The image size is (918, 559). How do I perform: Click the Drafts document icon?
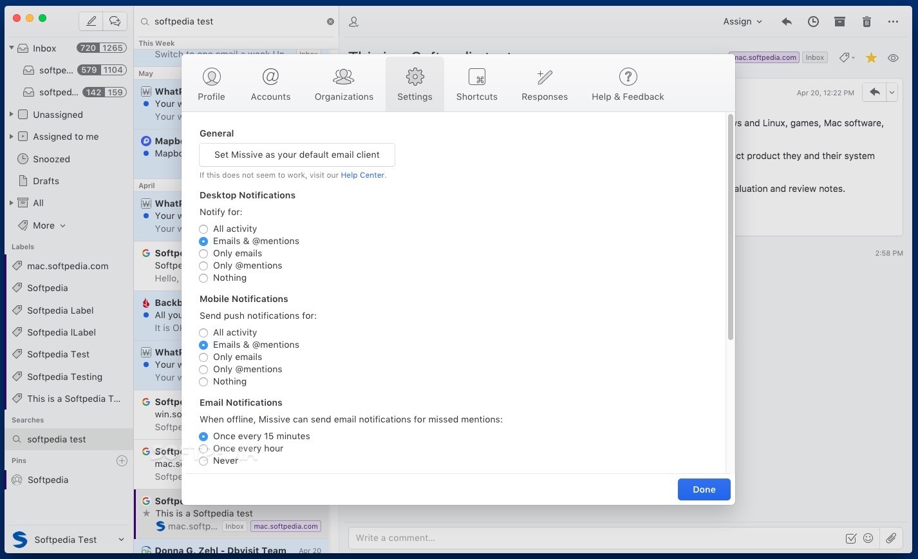point(23,181)
